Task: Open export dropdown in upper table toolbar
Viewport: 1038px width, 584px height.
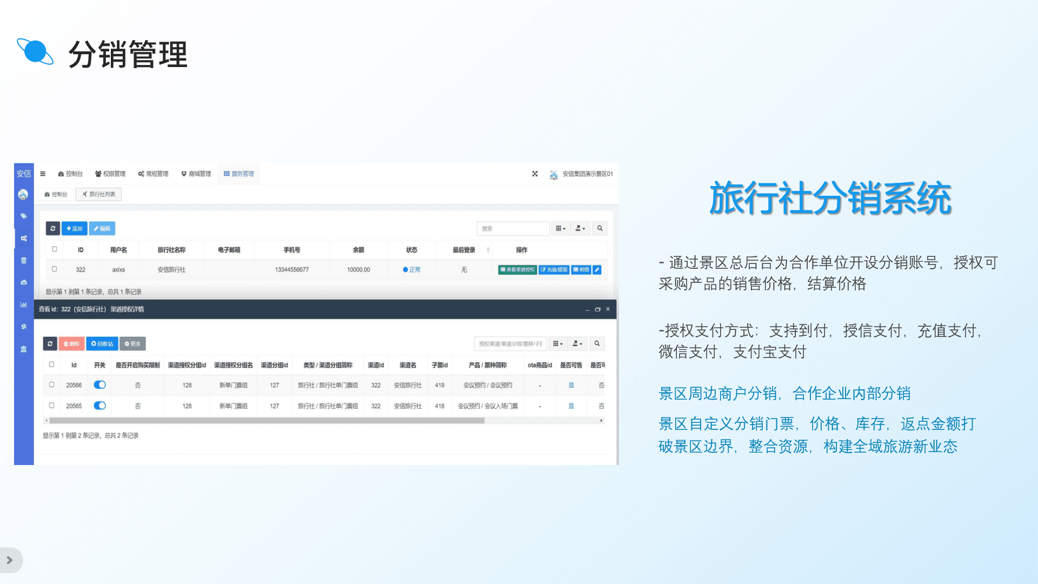Action: 580,229
